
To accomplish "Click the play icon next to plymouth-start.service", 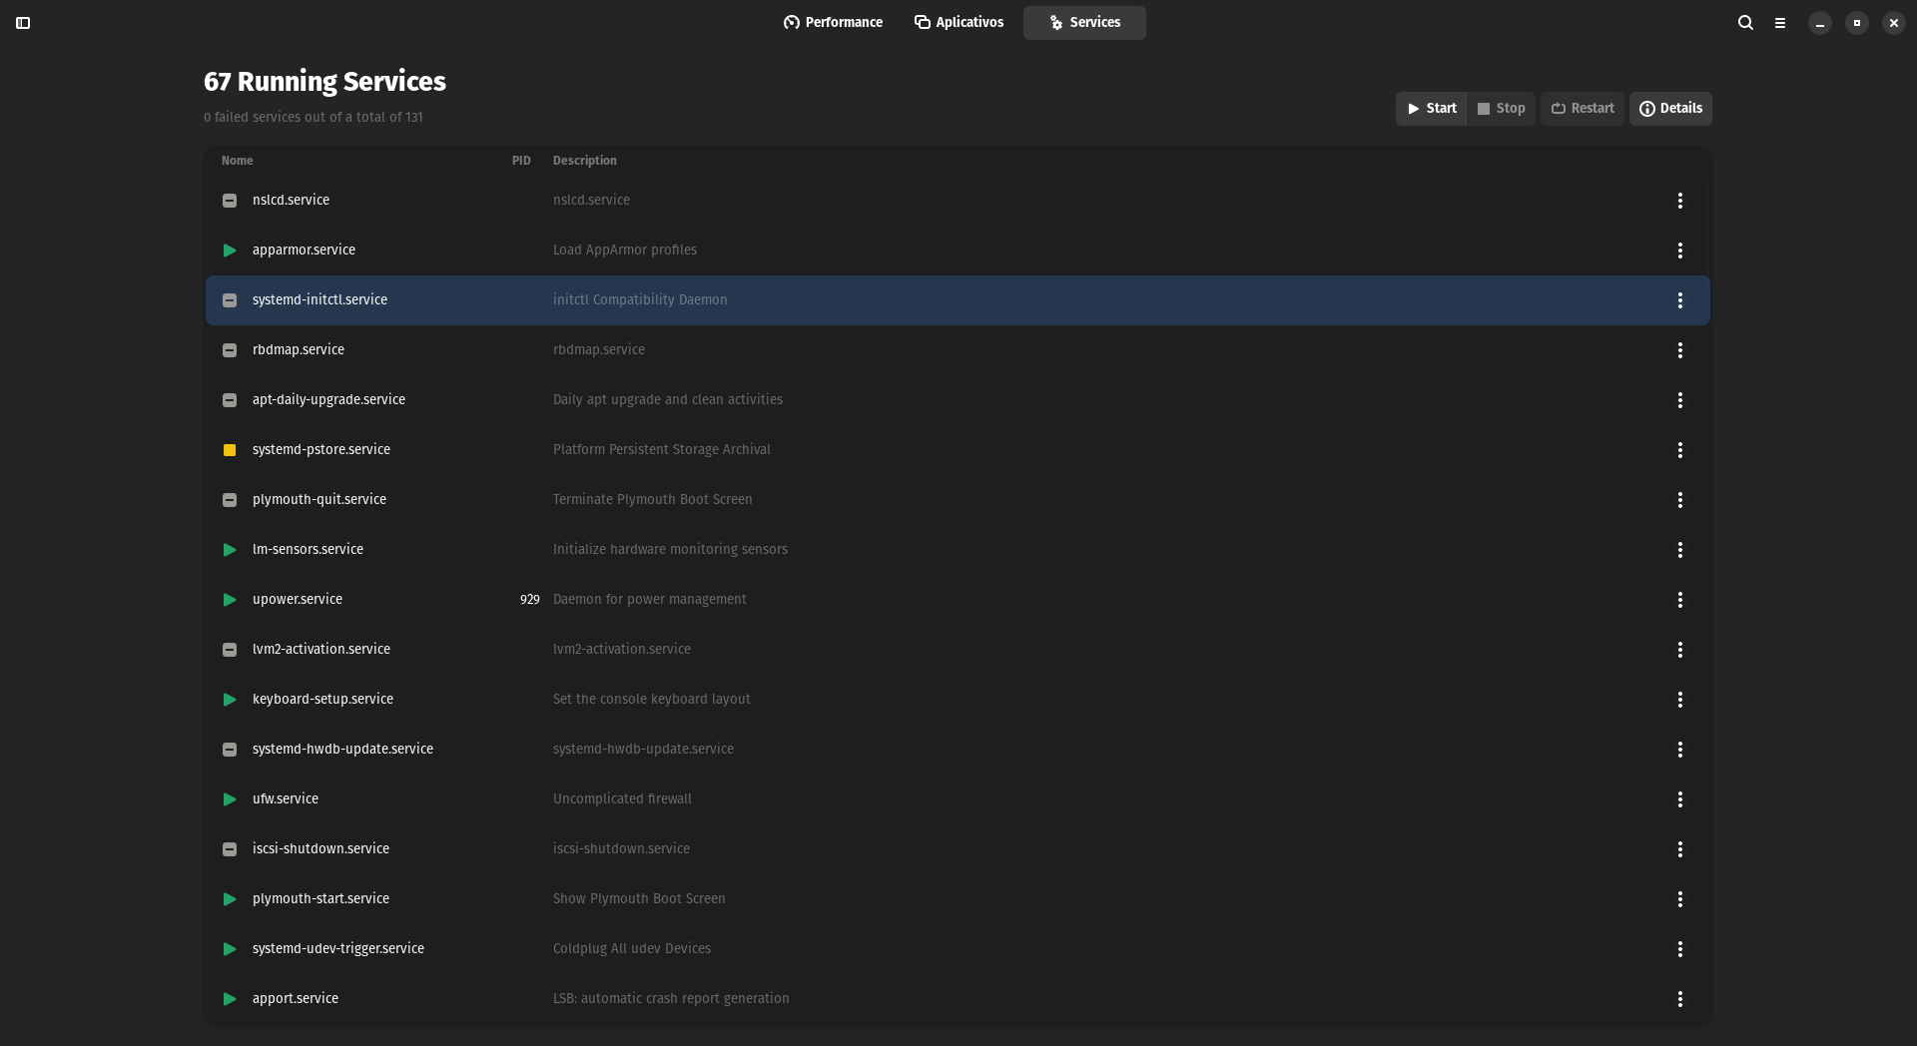I will pos(230,899).
